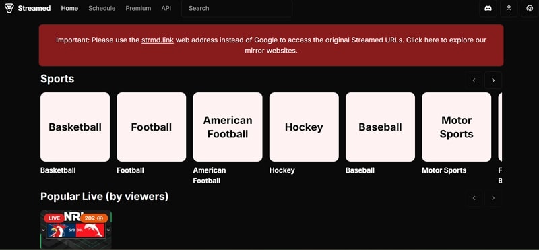Viewport: 539px width, 250px height.
Task: Follow the strmd.link link in the banner
Action: [x=158, y=40]
